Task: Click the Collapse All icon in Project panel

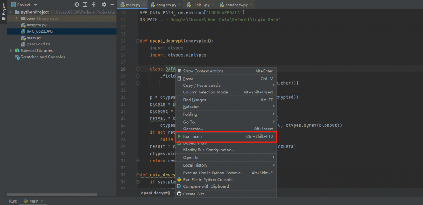Action: 95,5
